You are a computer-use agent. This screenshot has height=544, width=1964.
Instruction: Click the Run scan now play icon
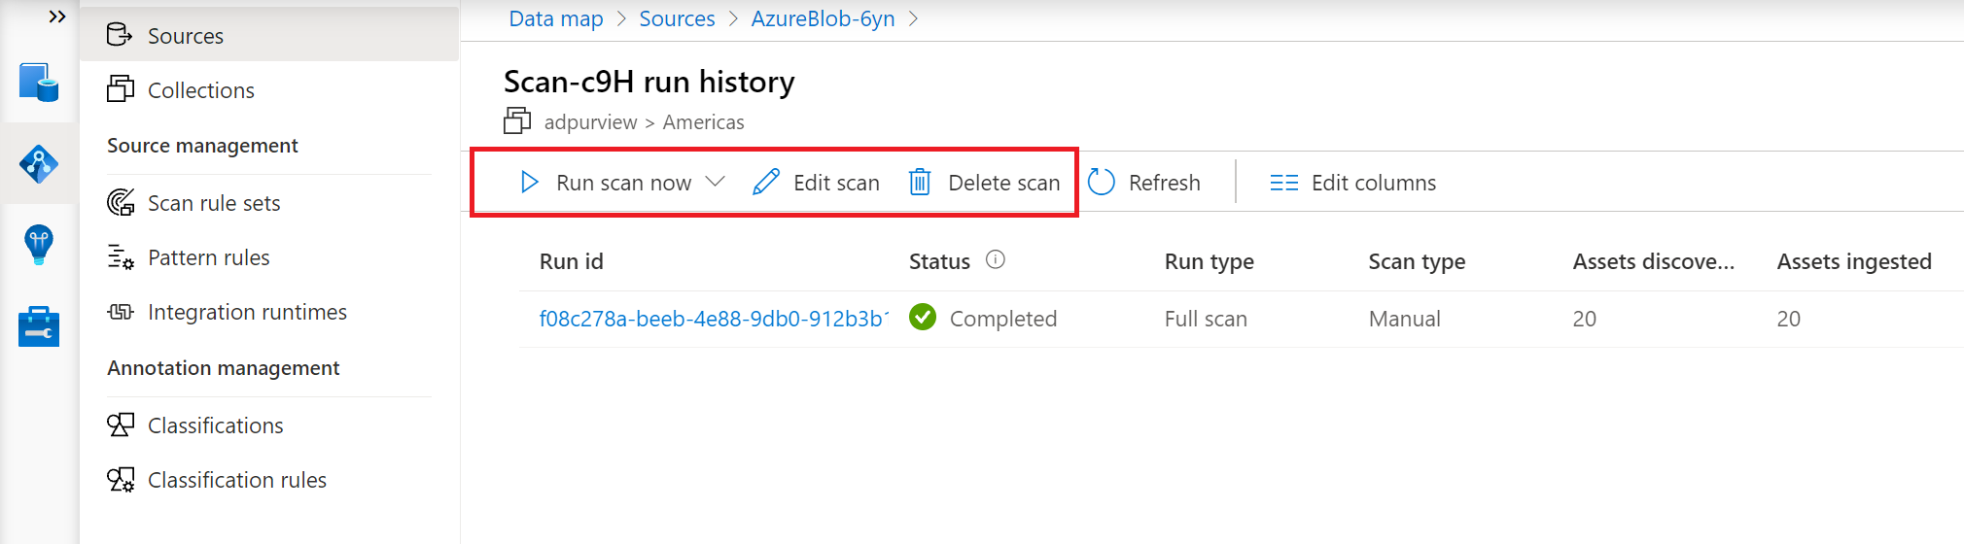pos(530,183)
